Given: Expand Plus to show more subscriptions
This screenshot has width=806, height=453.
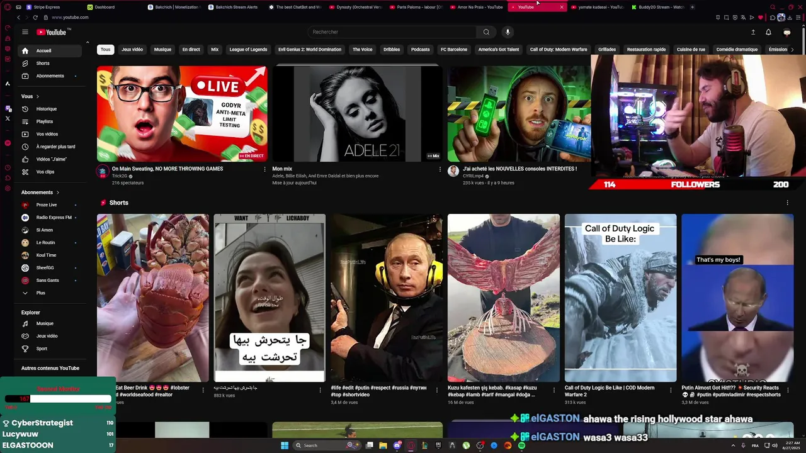Looking at the screenshot, I should [x=49, y=293].
